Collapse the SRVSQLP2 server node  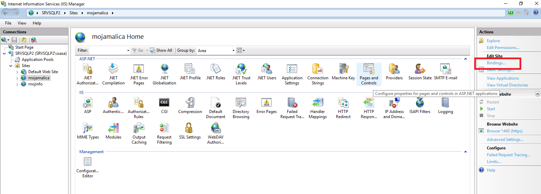(4, 53)
